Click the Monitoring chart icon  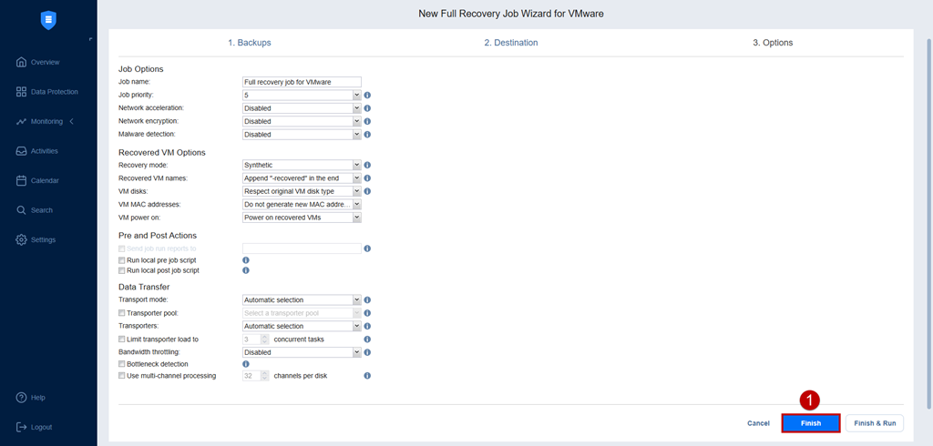pos(22,121)
